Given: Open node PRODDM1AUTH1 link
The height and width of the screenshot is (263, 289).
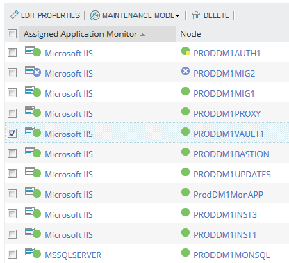Looking at the screenshot, I should pos(227,54).
